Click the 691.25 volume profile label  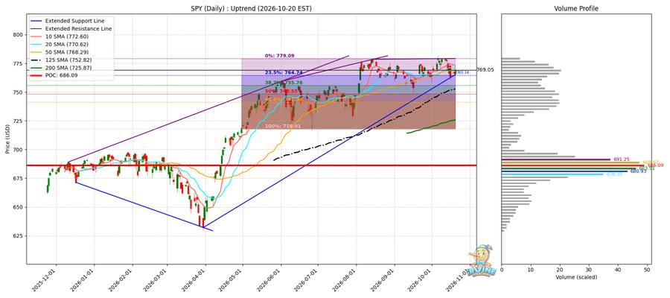point(622,159)
